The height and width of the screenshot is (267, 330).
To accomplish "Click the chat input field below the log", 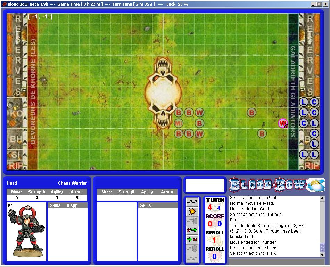I will 277,261.
